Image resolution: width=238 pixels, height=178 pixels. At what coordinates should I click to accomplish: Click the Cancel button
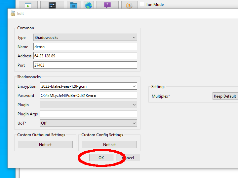[x=128, y=158]
